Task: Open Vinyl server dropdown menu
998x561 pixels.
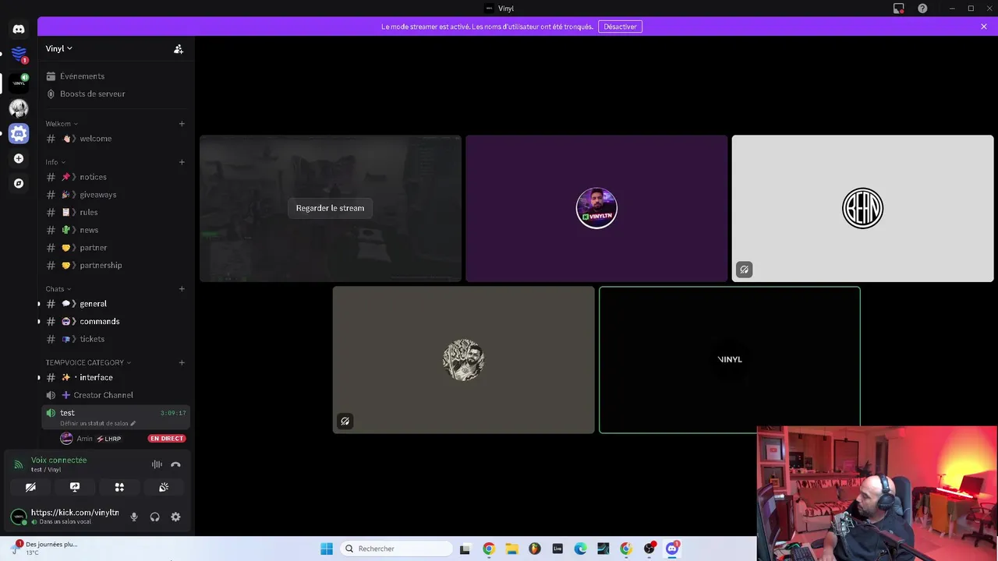Action: (x=58, y=49)
